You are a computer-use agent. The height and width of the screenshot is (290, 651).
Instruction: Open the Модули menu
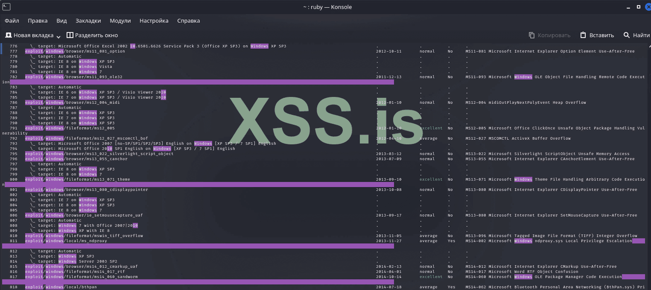120,21
